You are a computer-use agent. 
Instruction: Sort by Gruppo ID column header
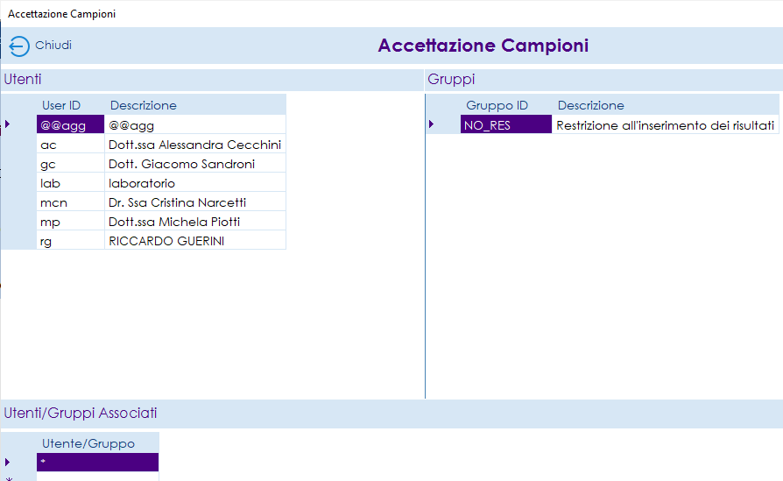[x=506, y=105]
